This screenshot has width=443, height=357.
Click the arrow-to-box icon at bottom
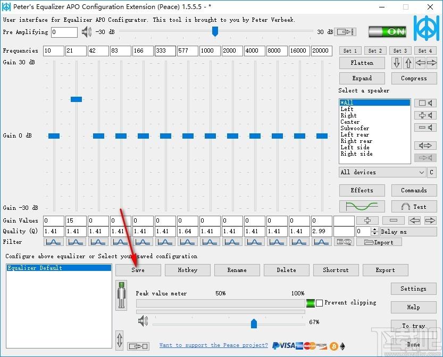138,346
